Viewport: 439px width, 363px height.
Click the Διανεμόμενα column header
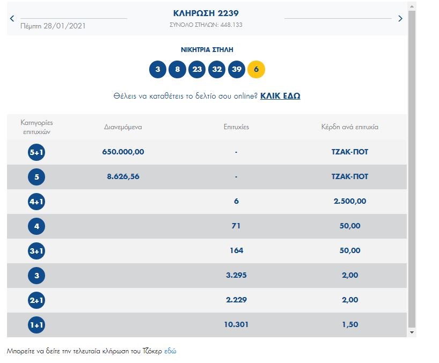point(123,128)
